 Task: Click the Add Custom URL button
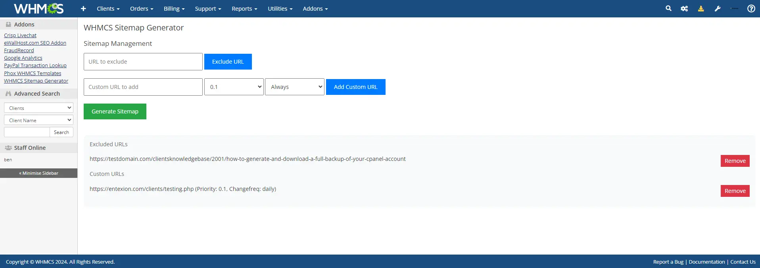click(x=356, y=87)
